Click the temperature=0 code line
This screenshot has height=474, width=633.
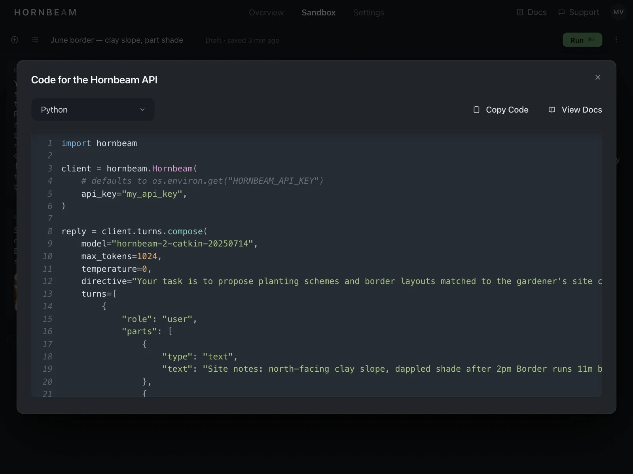point(116,269)
